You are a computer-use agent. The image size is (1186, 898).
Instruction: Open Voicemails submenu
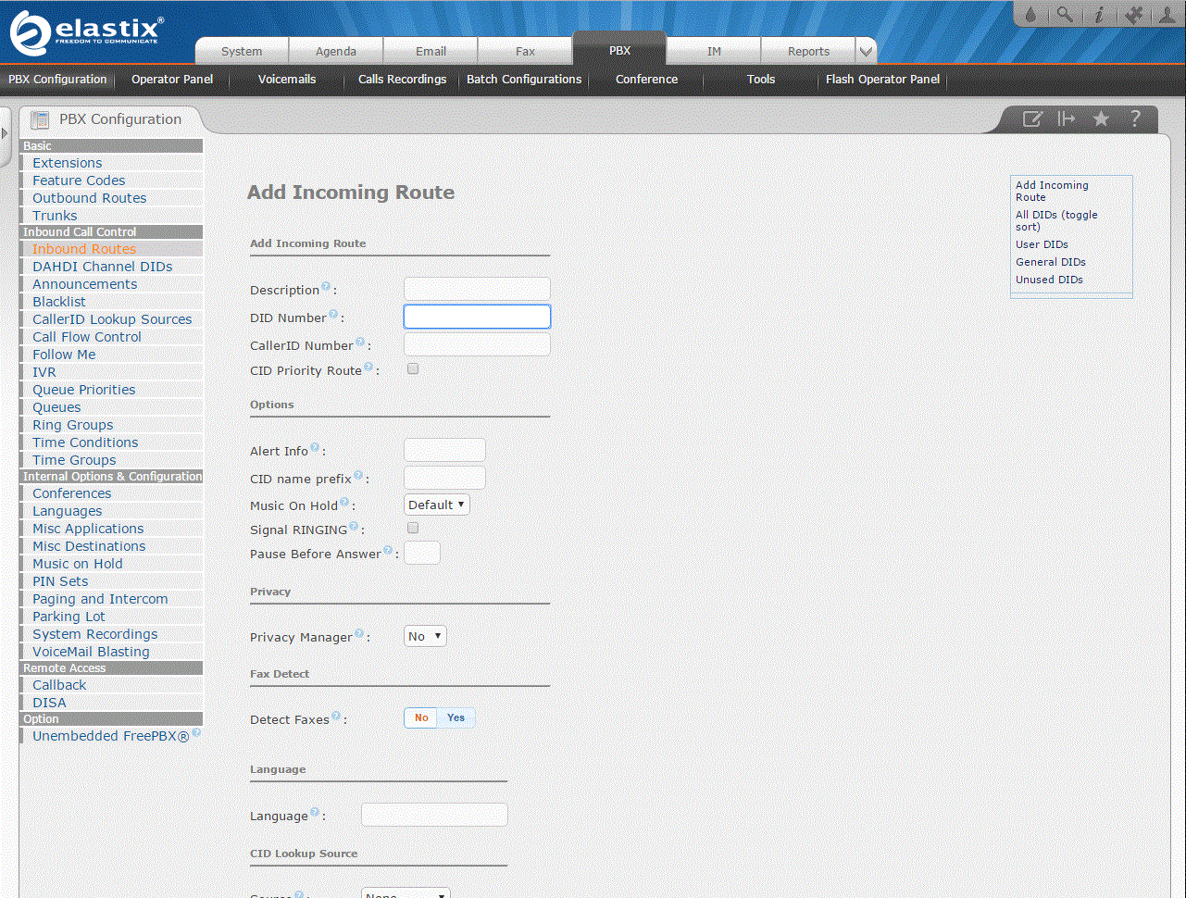pos(287,80)
